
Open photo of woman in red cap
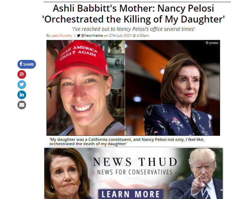(x=86, y=88)
